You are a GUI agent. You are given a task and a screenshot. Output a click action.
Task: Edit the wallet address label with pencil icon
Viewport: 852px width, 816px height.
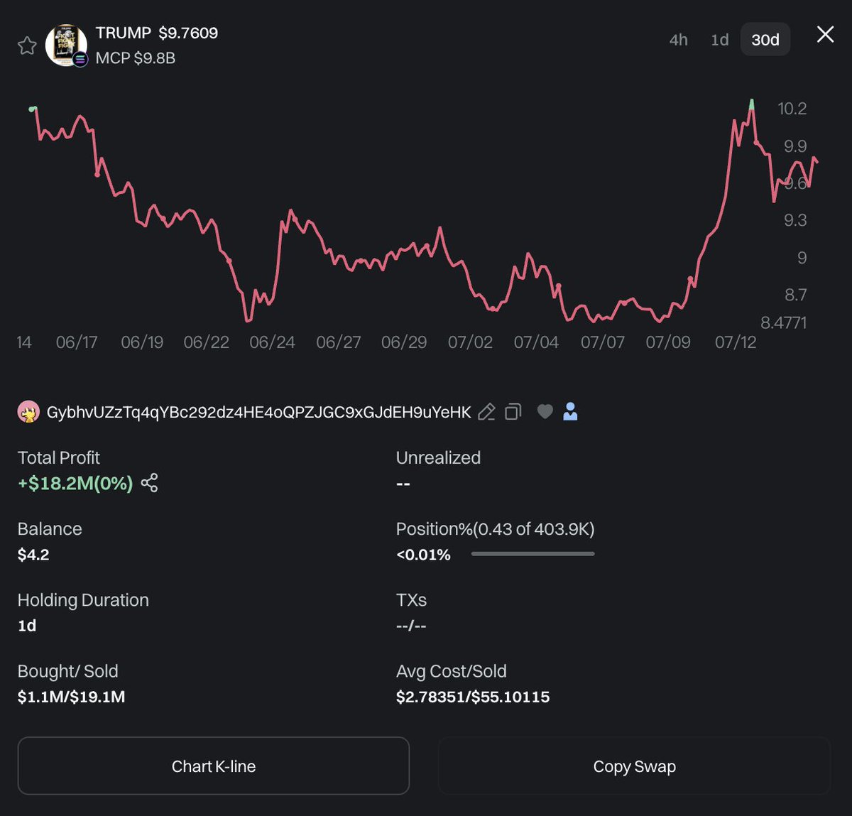(486, 412)
